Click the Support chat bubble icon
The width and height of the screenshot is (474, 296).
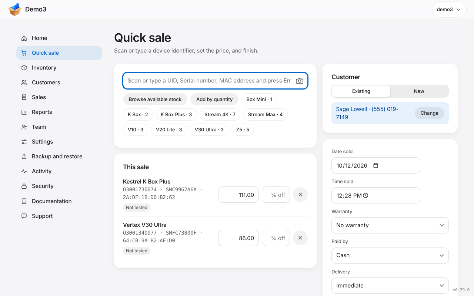click(24, 216)
